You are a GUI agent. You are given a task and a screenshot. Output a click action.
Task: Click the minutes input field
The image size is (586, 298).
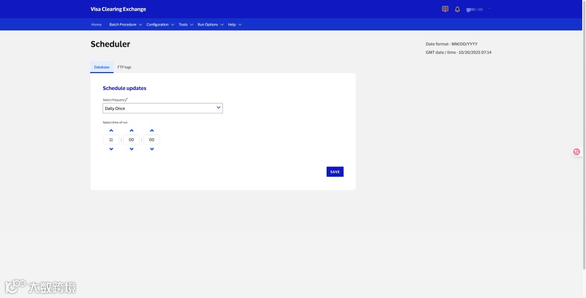click(x=131, y=139)
